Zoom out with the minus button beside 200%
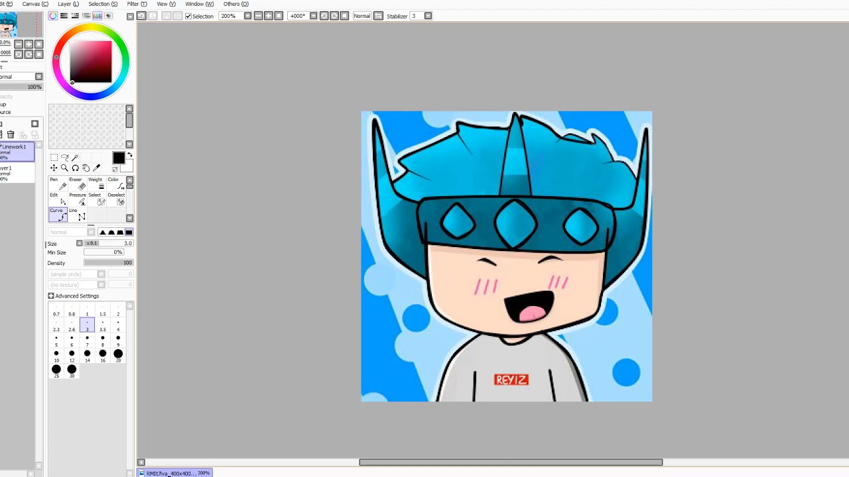The width and height of the screenshot is (849, 477). [258, 16]
